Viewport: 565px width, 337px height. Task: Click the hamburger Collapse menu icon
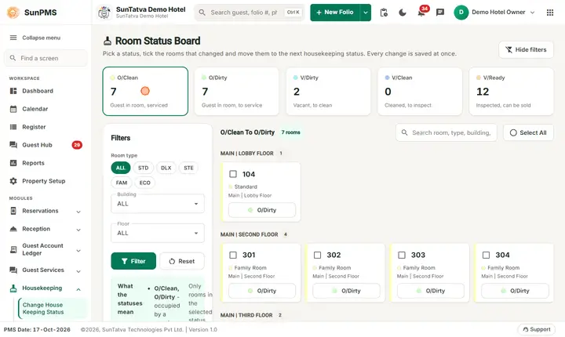pyautogui.click(x=13, y=38)
